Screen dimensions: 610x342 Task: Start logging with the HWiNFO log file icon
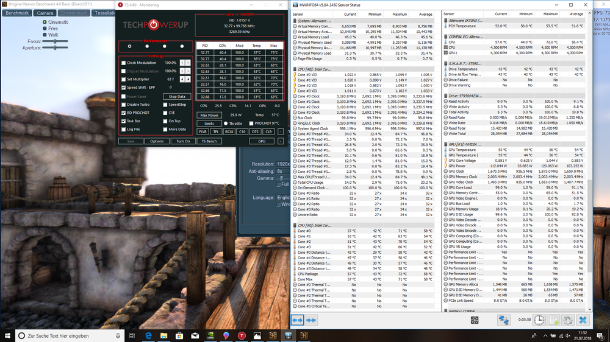pyautogui.click(x=554, y=319)
